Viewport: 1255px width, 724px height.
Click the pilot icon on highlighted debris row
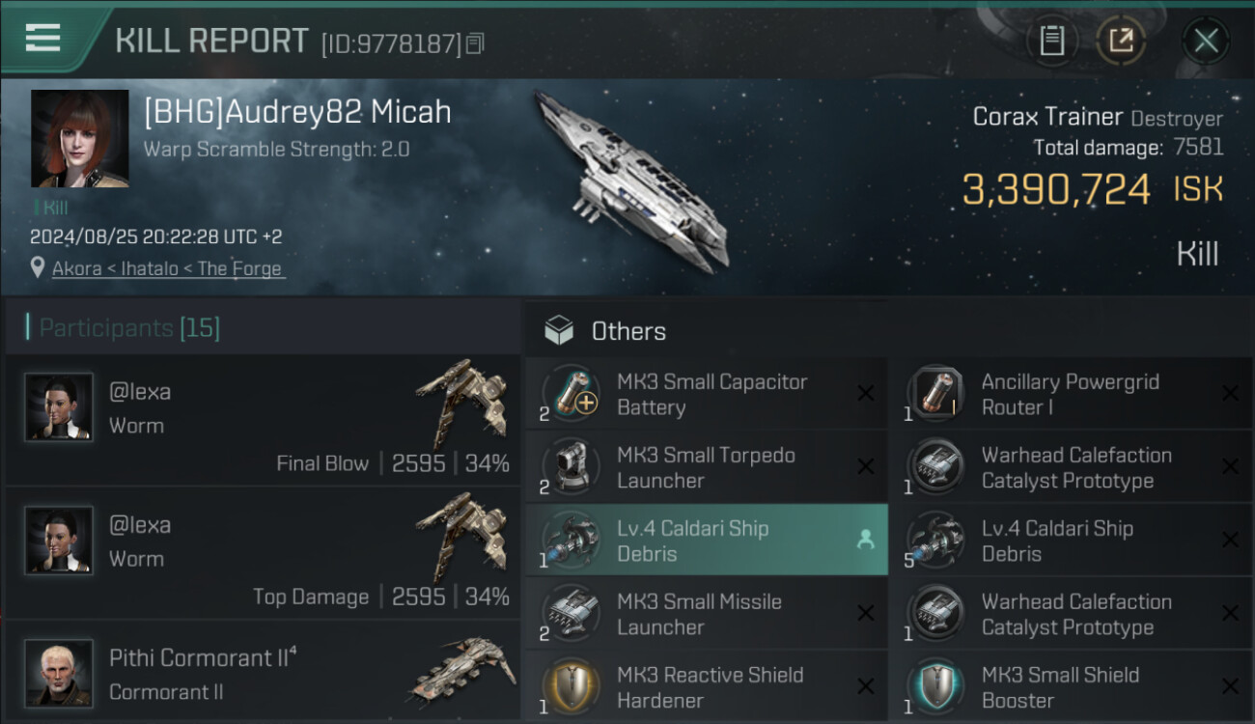(865, 541)
